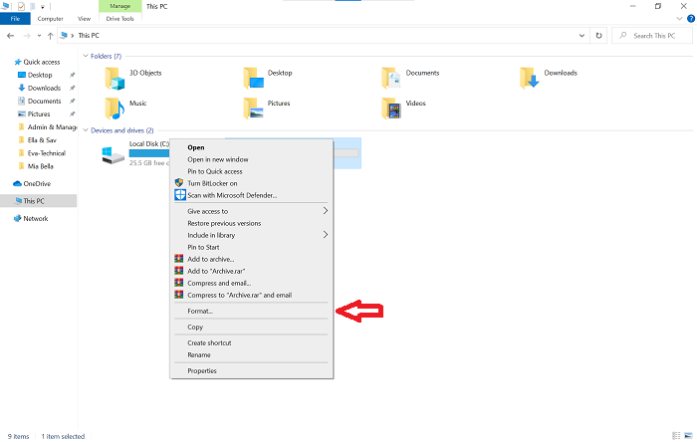Open the Videos folder icon

click(391, 109)
